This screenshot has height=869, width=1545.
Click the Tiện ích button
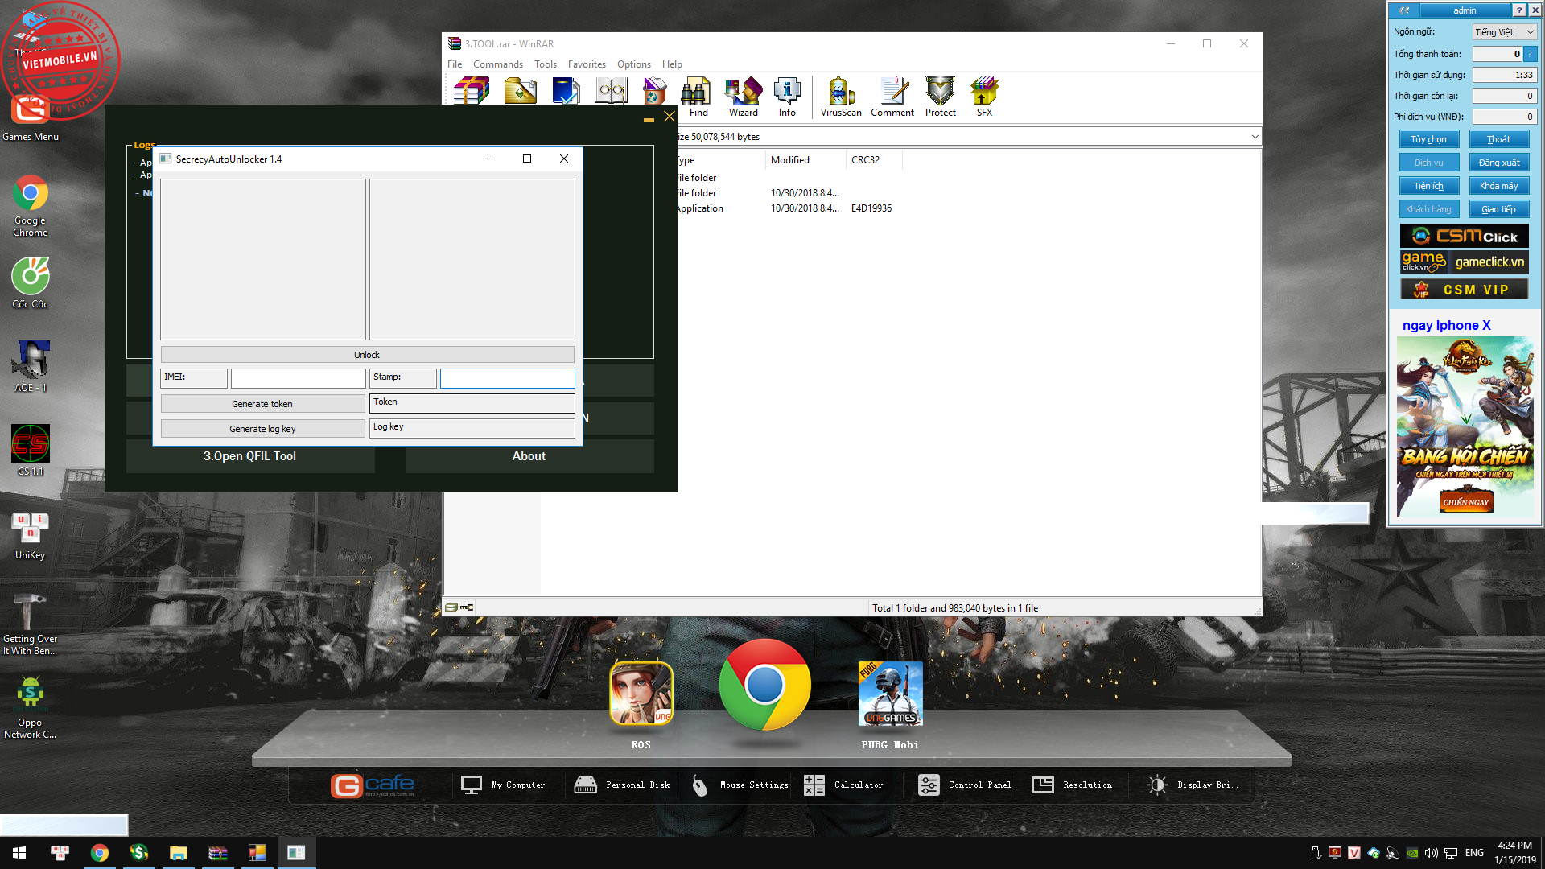1428,186
